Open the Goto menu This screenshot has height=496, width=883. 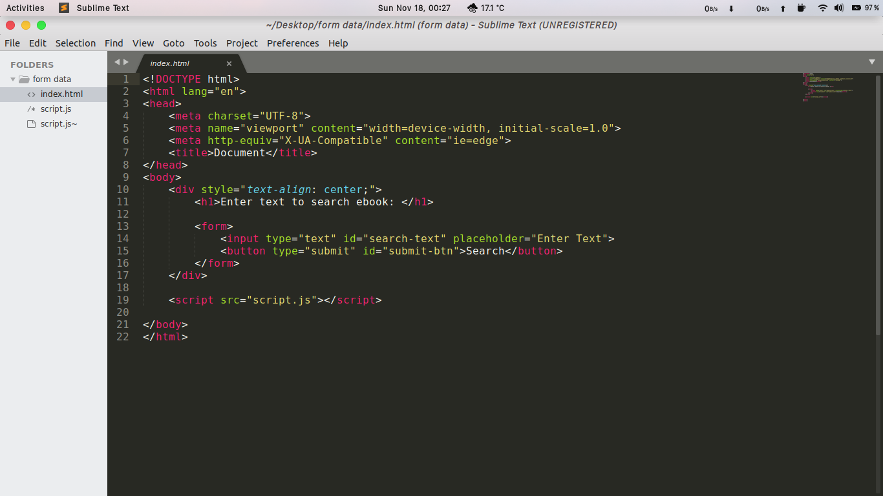click(x=173, y=43)
